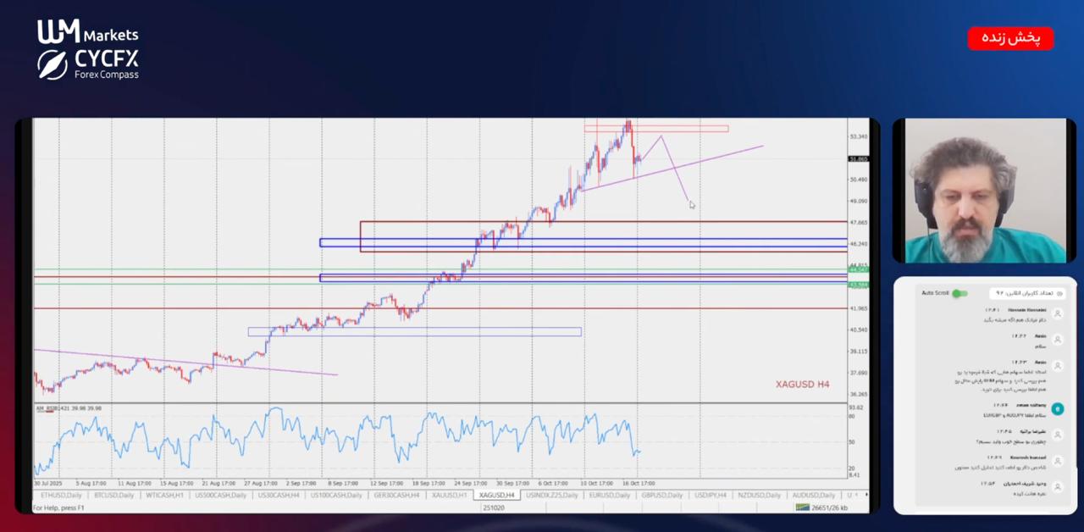Click the connection bars status icon

801,507
